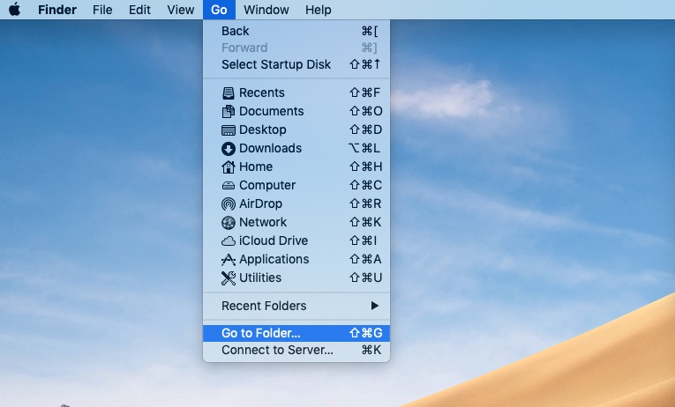Close the open Go menu
Image resolution: width=675 pixels, height=407 pixels.
coord(219,10)
